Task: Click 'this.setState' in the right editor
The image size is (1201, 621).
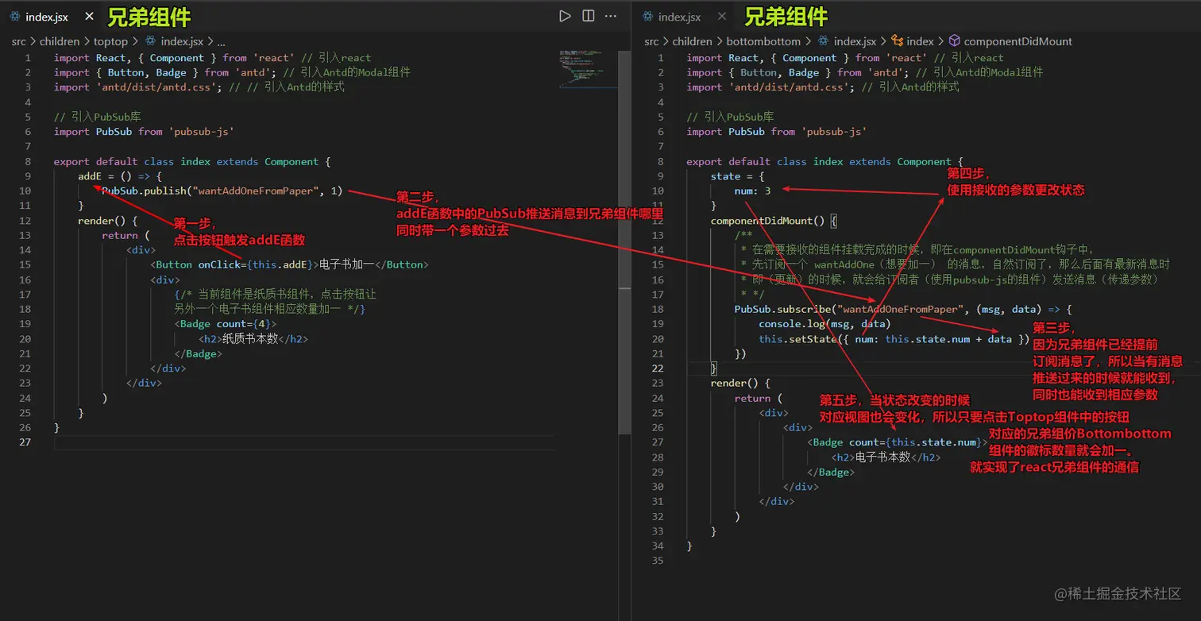Action: (797, 339)
